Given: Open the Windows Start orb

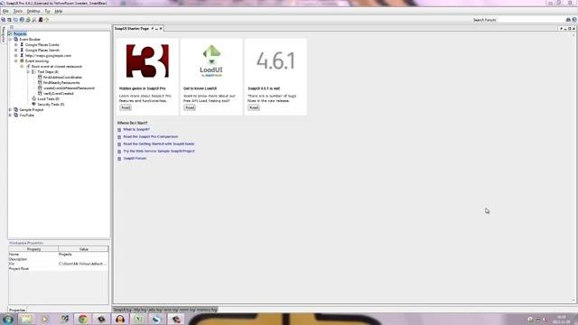Looking at the screenshot, I should pyautogui.click(x=8, y=319).
